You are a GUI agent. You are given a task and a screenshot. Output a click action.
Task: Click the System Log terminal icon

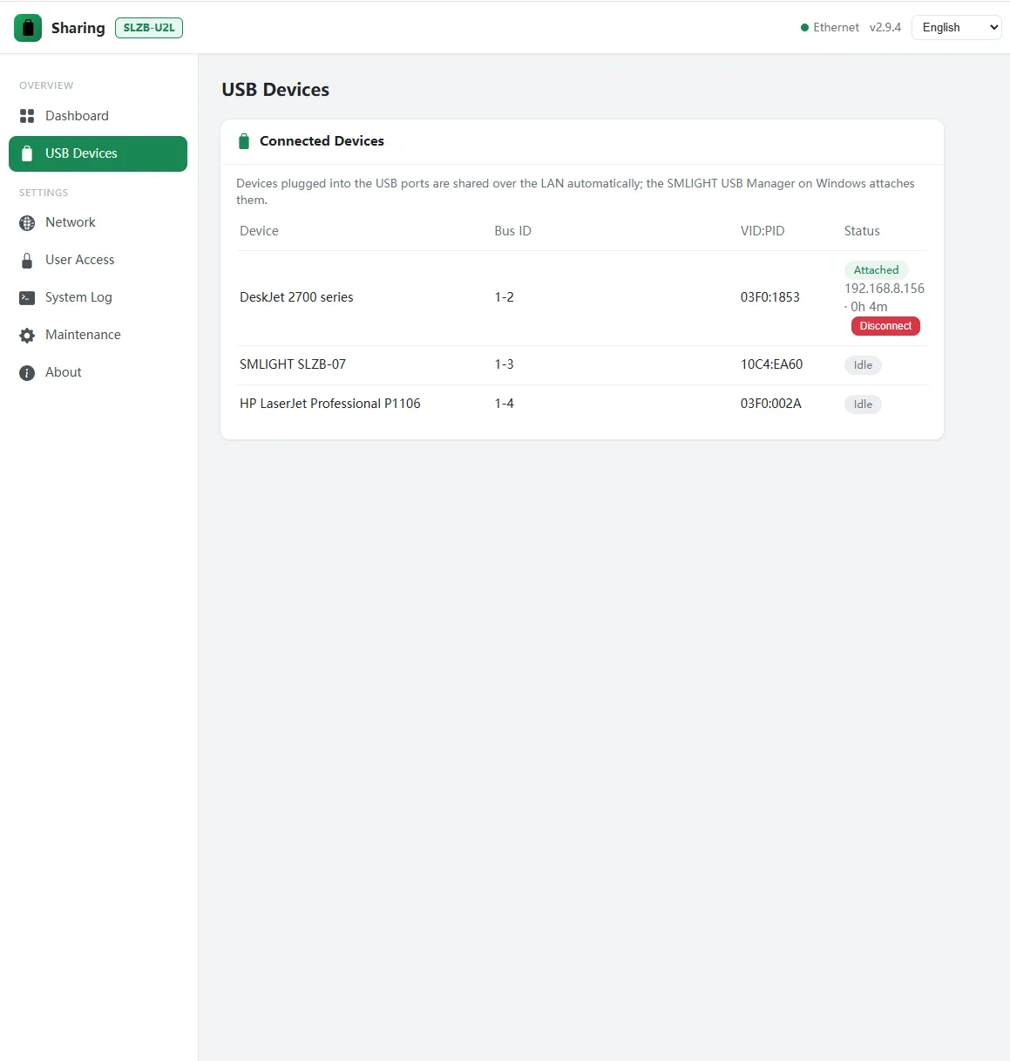pos(27,297)
